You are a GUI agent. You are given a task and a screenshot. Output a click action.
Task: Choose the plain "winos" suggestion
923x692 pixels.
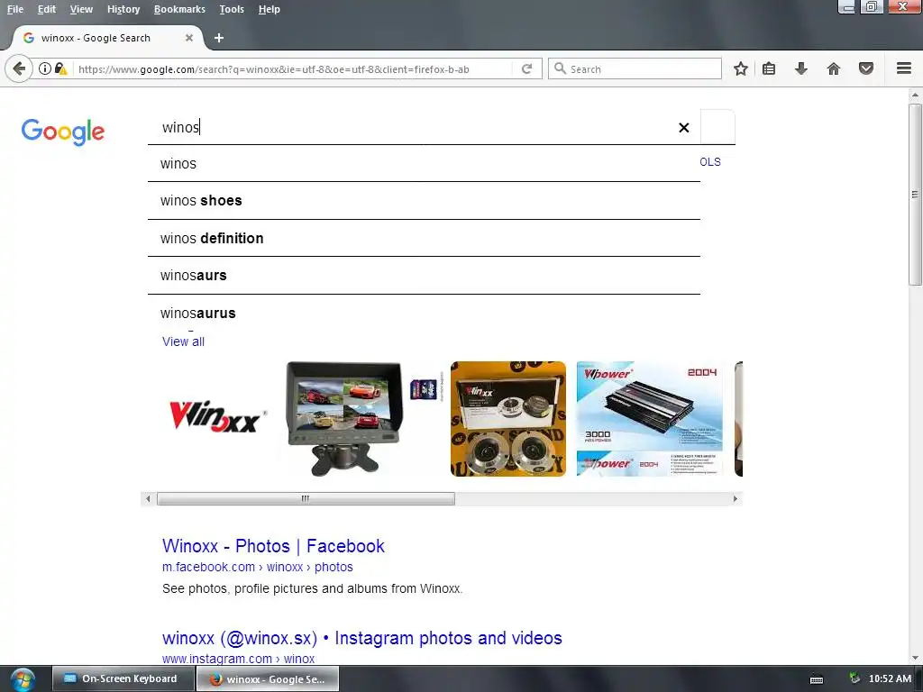[x=424, y=164]
